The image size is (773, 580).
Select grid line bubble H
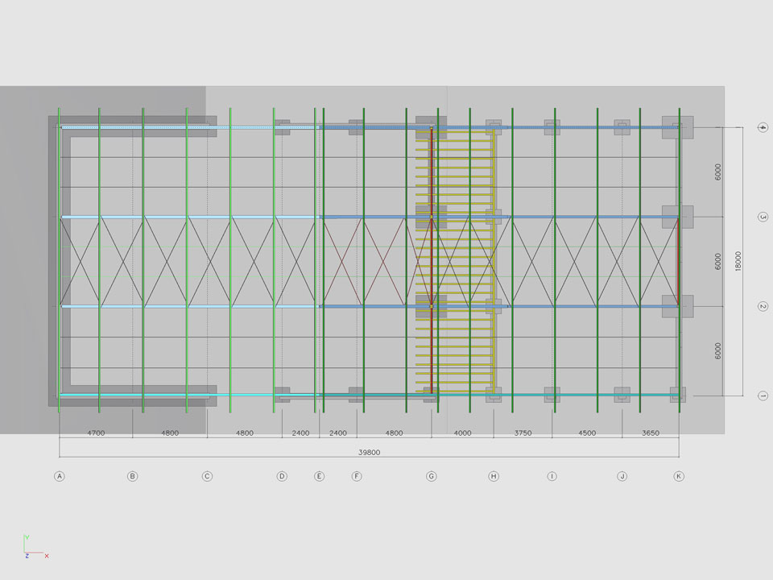point(494,476)
